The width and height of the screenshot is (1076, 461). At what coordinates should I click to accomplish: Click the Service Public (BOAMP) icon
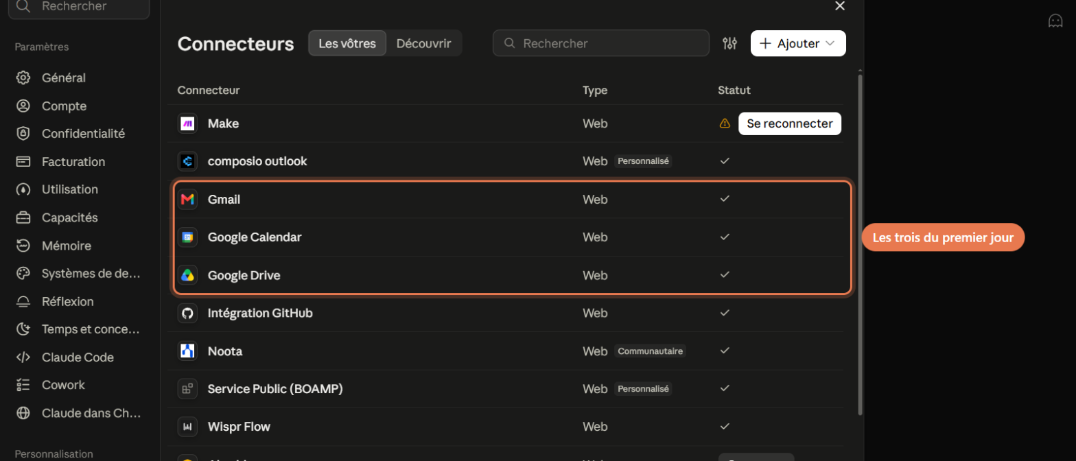[187, 389]
